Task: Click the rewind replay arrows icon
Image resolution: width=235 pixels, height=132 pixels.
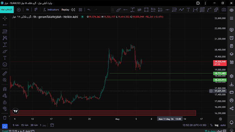Action: [73, 10]
